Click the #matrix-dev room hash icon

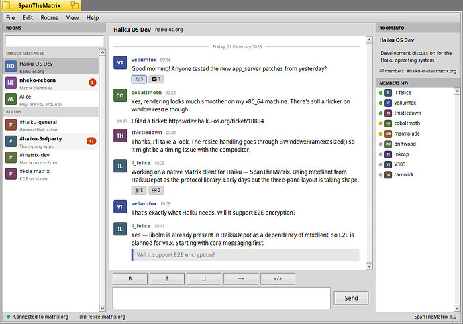pos(11,158)
